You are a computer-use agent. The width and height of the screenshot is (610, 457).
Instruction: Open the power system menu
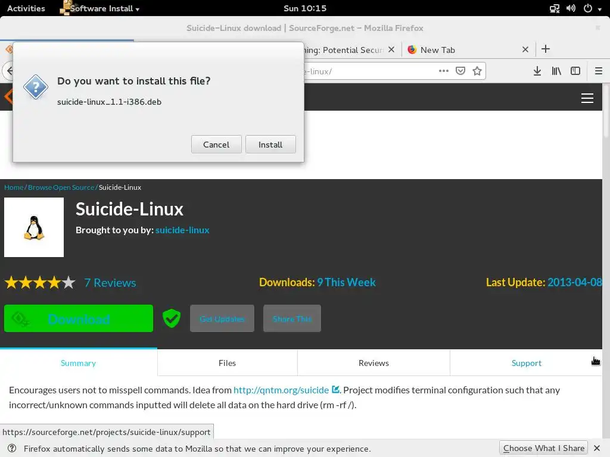(592, 8)
